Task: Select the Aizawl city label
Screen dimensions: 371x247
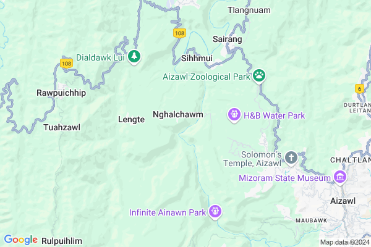Action: click(x=343, y=201)
